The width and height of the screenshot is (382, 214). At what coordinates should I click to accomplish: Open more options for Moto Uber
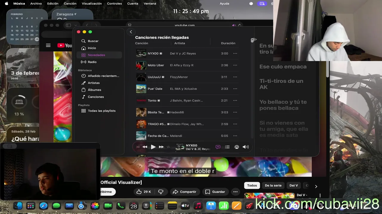[x=235, y=65]
